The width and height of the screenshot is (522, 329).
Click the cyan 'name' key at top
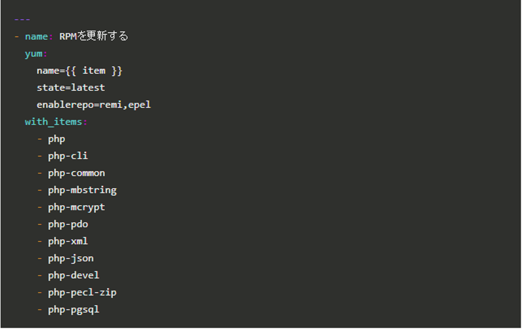click(36, 37)
